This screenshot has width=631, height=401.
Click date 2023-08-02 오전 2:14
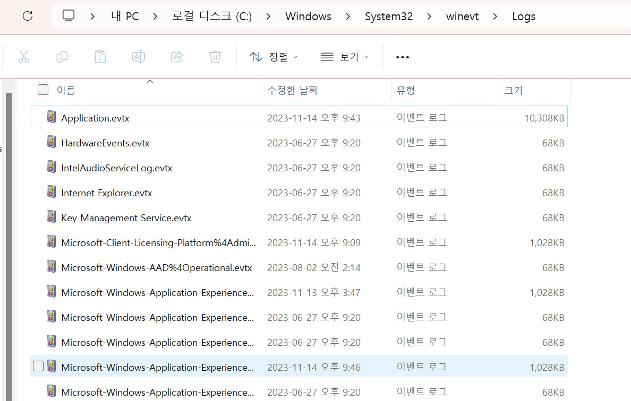pyautogui.click(x=313, y=268)
